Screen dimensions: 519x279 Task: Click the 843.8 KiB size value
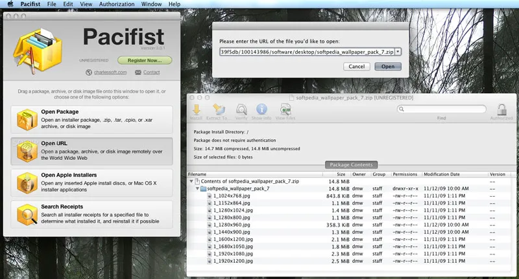[337, 195]
